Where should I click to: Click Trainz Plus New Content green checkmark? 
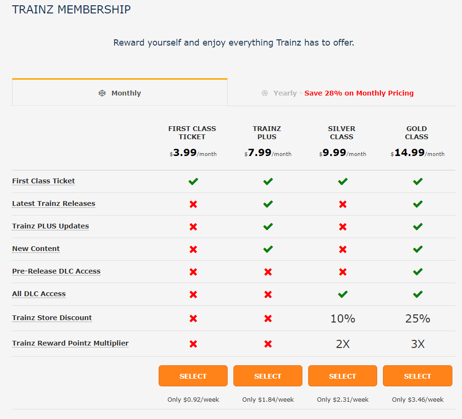(268, 249)
